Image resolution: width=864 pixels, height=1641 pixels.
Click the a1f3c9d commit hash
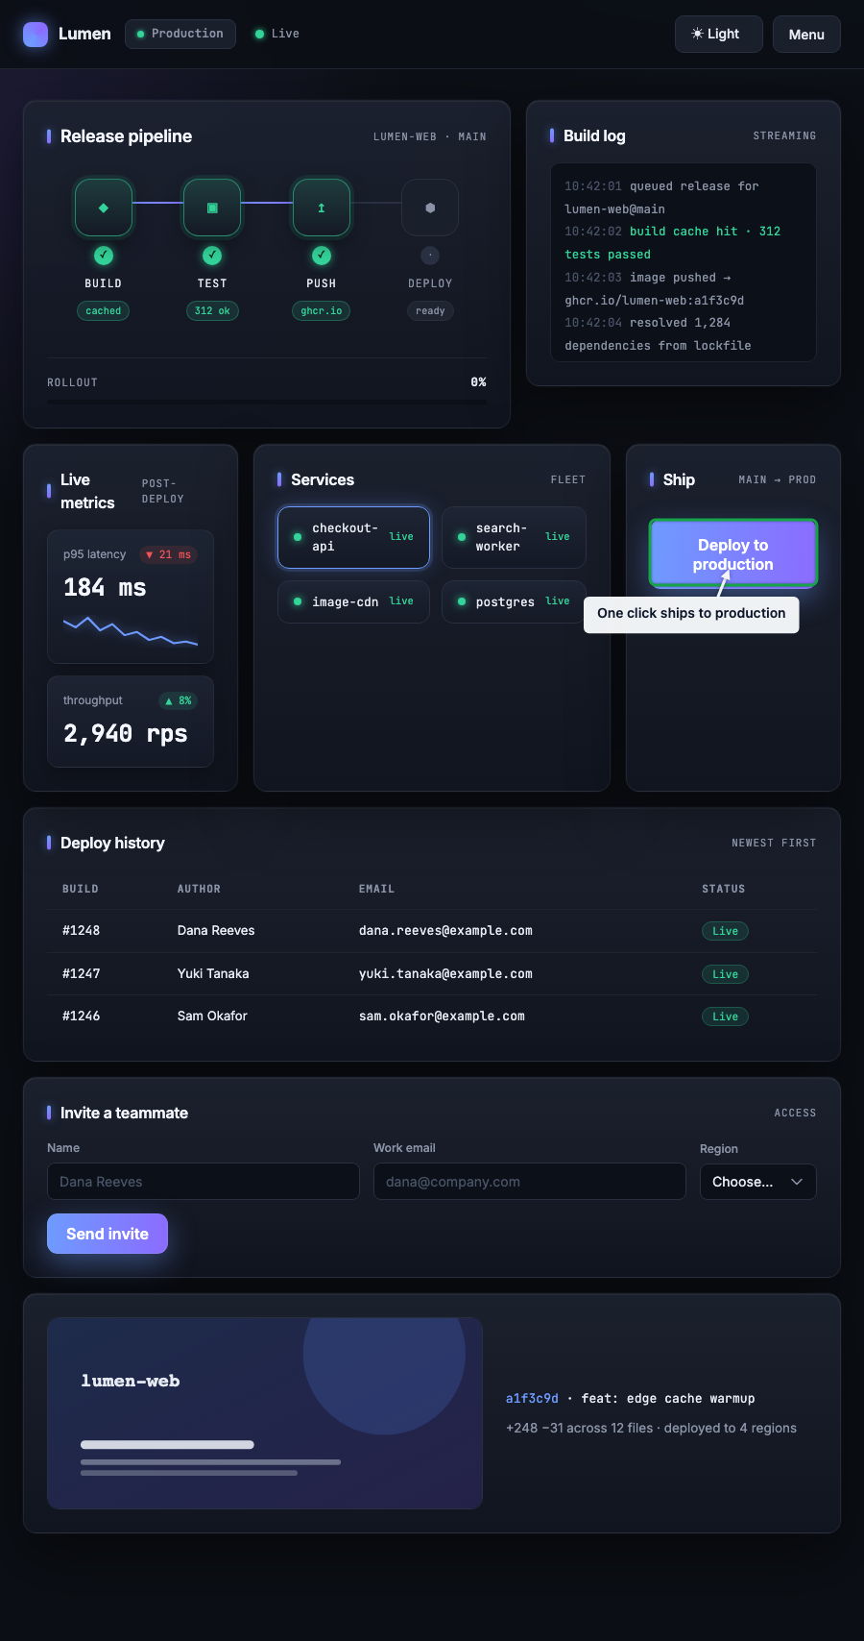pos(532,1399)
